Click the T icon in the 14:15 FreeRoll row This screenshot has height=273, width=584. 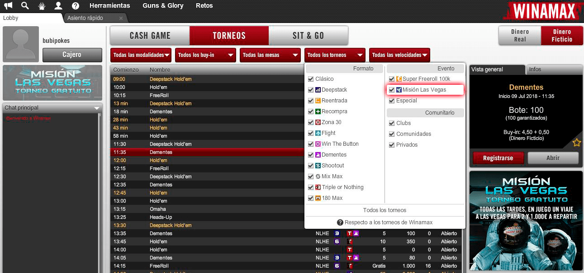[x=349, y=266]
